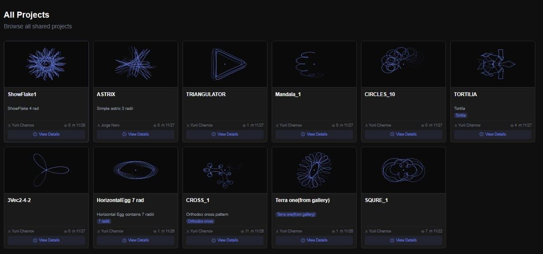Click the calendar icon on TRIANGULATOR card
The height and width of the screenshot is (254, 543).
pyautogui.click(x=252, y=125)
